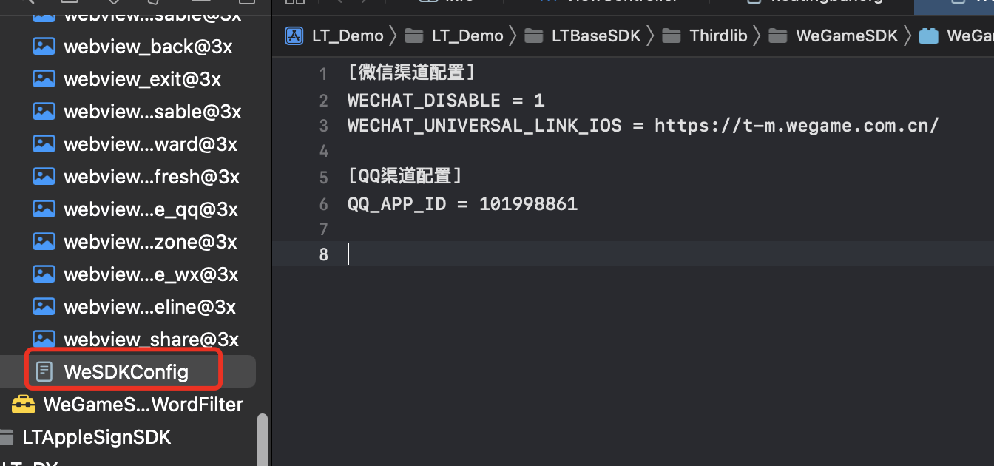The height and width of the screenshot is (466, 994).
Task: Click the webview_back@3x image icon
Action: pyautogui.click(x=44, y=47)
